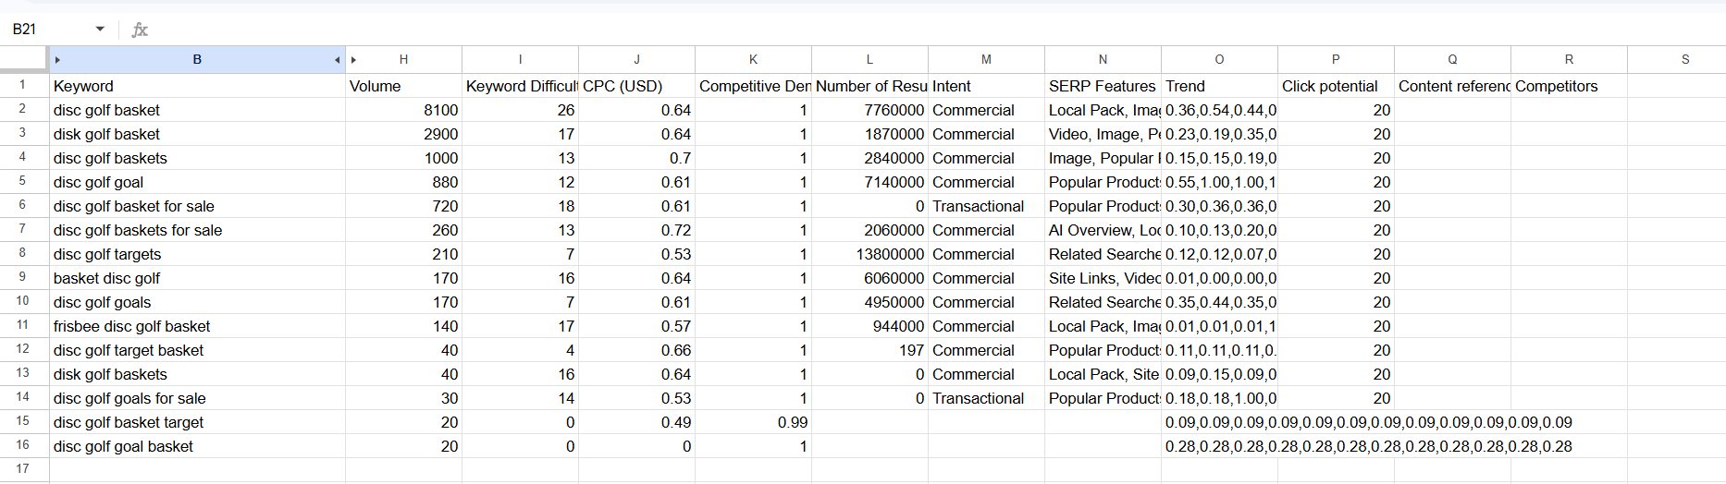Select column N header
1726x484 pixels.
pos(1103,59)
